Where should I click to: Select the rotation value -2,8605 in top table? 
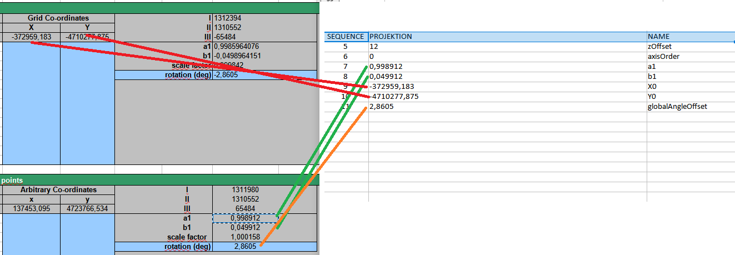(226, 75)
